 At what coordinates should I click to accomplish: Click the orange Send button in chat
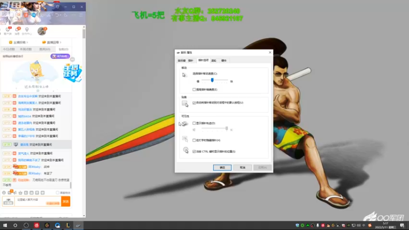pos(66,201)
